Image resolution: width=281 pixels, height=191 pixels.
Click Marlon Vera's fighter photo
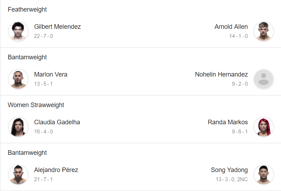pyautogui.click(x=18, y=79)
